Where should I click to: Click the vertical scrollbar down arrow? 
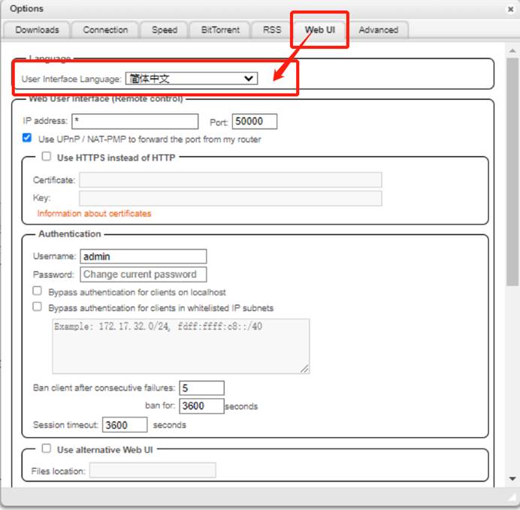coord(512,478)
